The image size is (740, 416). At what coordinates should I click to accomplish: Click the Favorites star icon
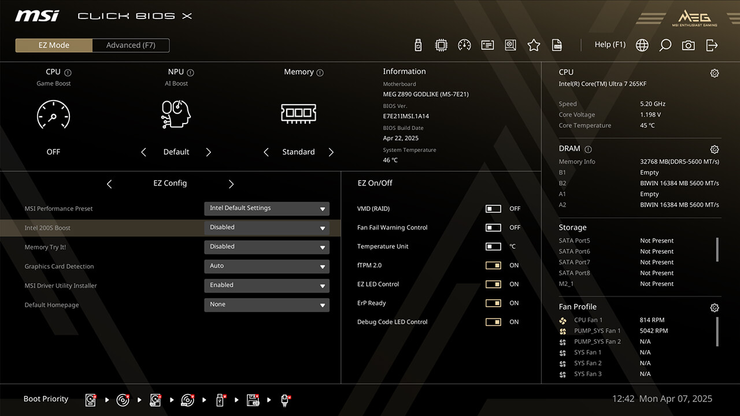(x=534, y=45)
